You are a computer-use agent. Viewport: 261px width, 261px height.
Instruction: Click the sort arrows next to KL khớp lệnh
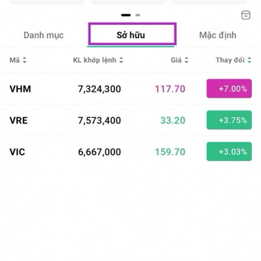[121, 60]
